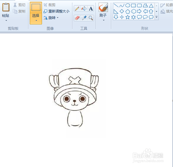Select the Eraser tool

click(x=77, y=18)
